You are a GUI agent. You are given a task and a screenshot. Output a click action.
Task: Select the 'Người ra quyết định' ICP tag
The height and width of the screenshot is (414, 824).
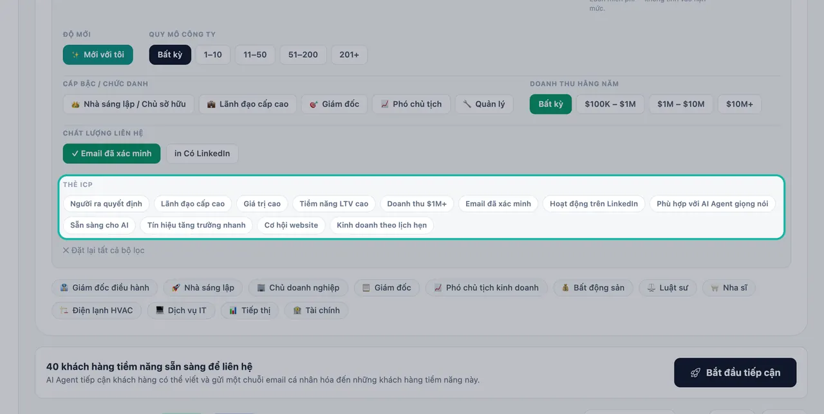click(x=106, y=204)
